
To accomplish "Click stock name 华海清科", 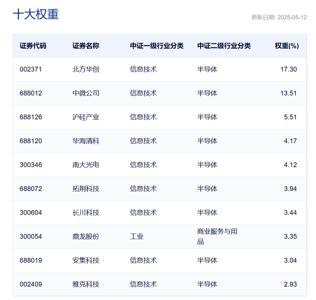I will coord(86,141).
